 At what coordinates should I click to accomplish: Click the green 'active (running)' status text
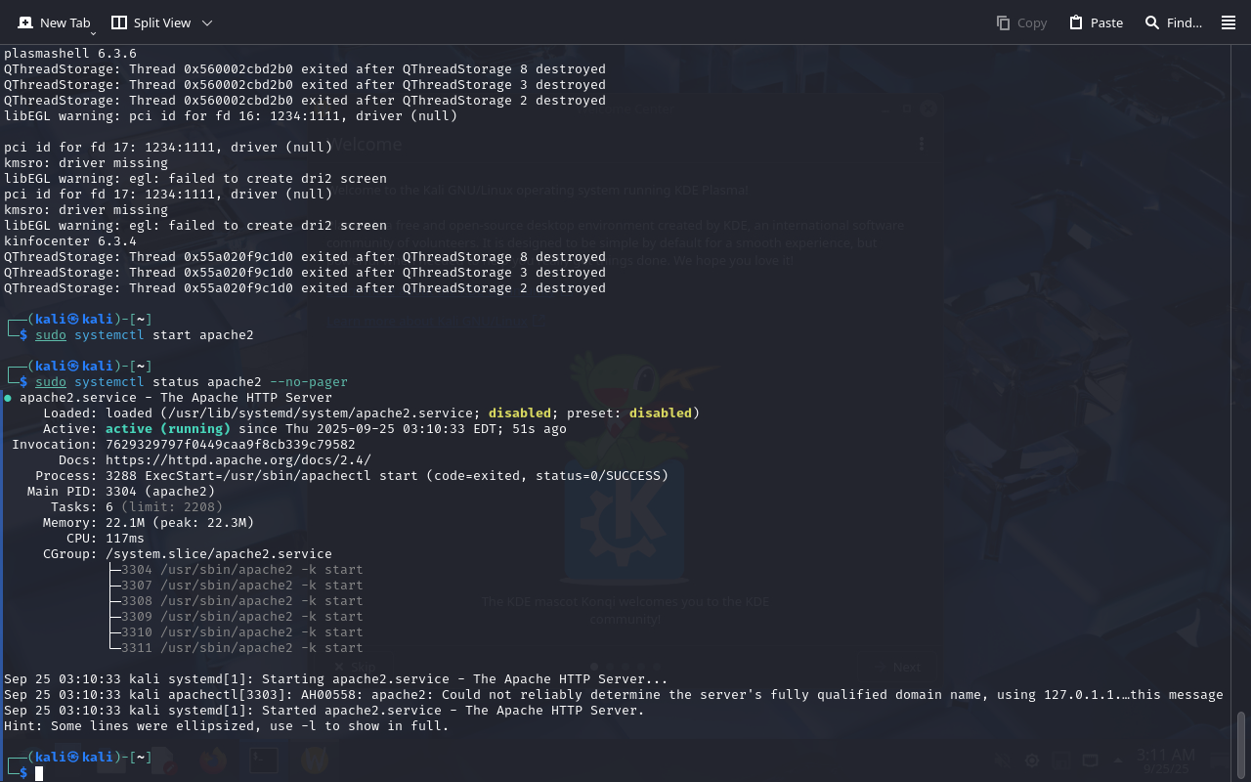167,429
